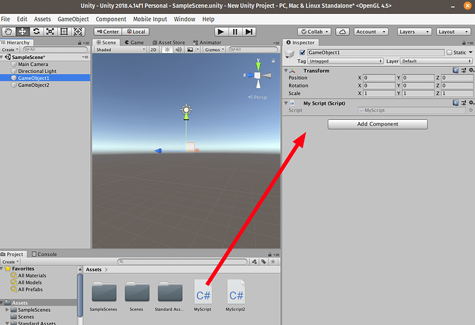
Task: Open the Shaded draw mode dropdown
Action: pyautogui.click(x=120, y=50)
